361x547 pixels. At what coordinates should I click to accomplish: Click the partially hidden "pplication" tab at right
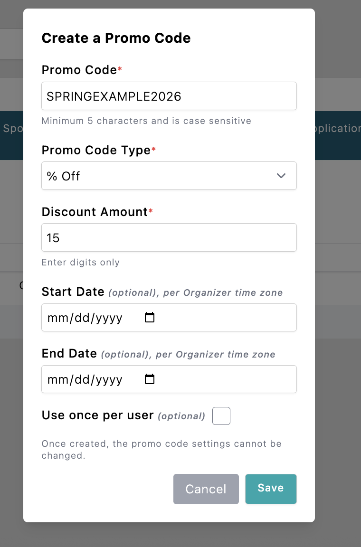click(337, 129)
